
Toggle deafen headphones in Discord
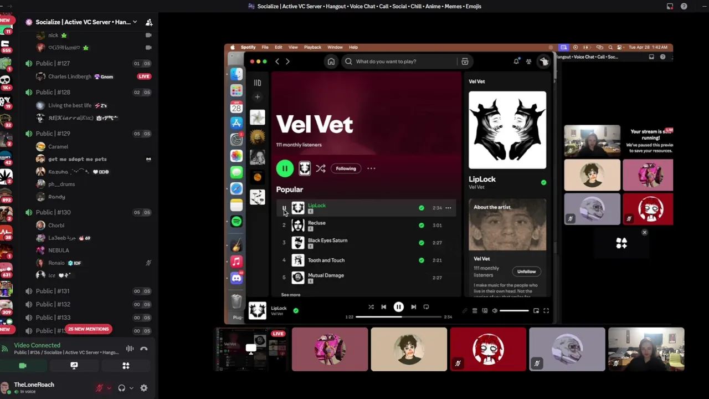click(122, 388)
